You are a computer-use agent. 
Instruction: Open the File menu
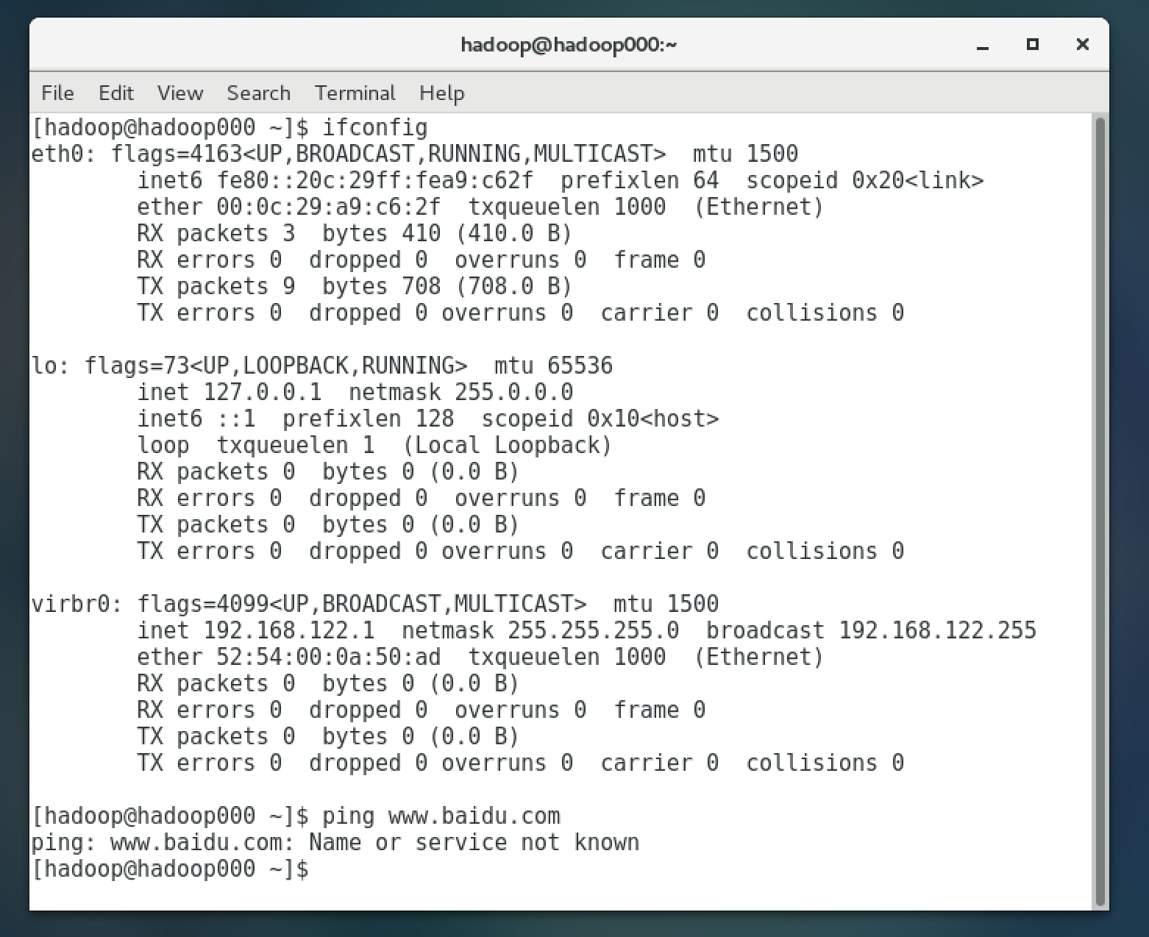coord(57,93)
